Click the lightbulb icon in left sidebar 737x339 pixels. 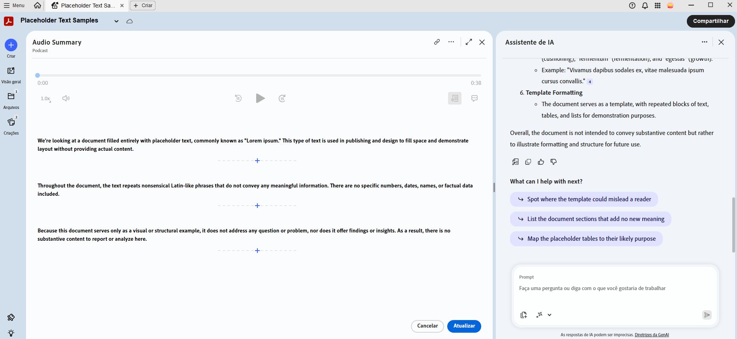pyautogui.click(x=11, y=333)
